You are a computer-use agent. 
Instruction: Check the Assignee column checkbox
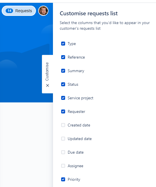63,166
